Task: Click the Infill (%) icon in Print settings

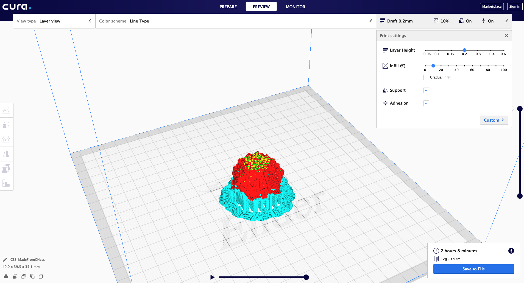Action: pos(385,66)
